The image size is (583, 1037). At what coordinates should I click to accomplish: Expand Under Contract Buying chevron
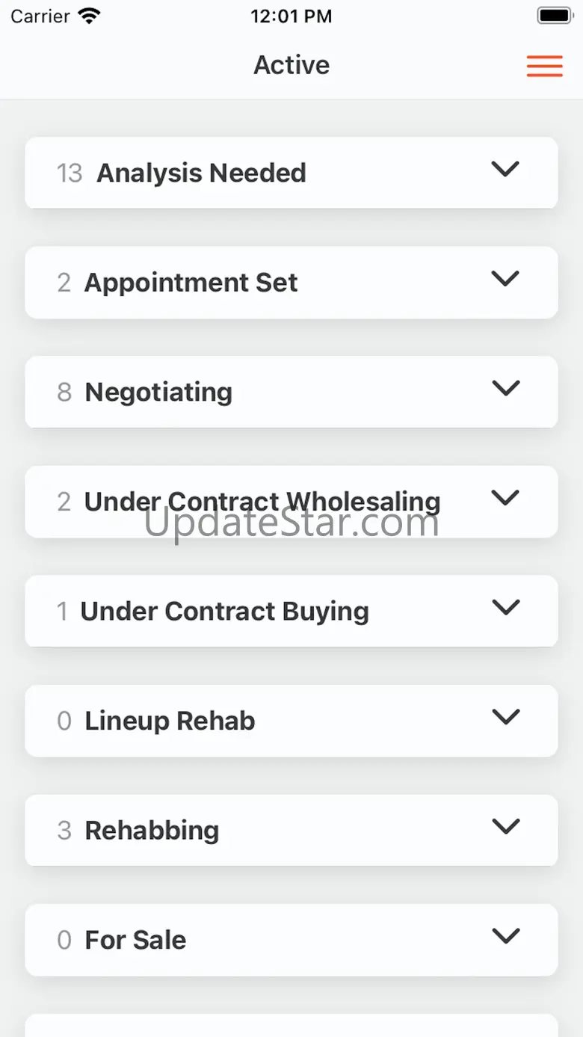pyautogui.click(x=505, y=607)
